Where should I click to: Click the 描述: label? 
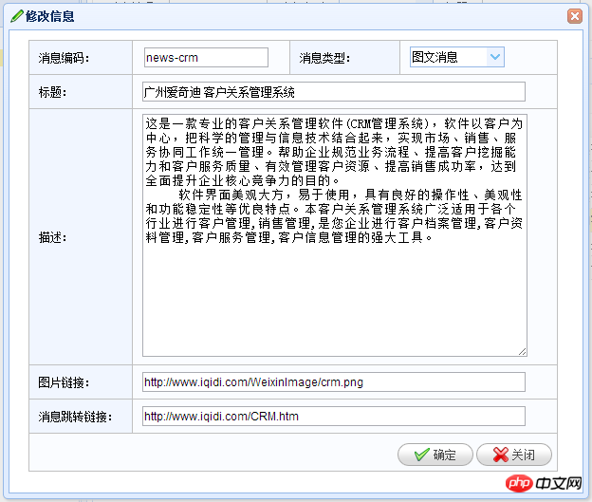(x=52, y=237)
